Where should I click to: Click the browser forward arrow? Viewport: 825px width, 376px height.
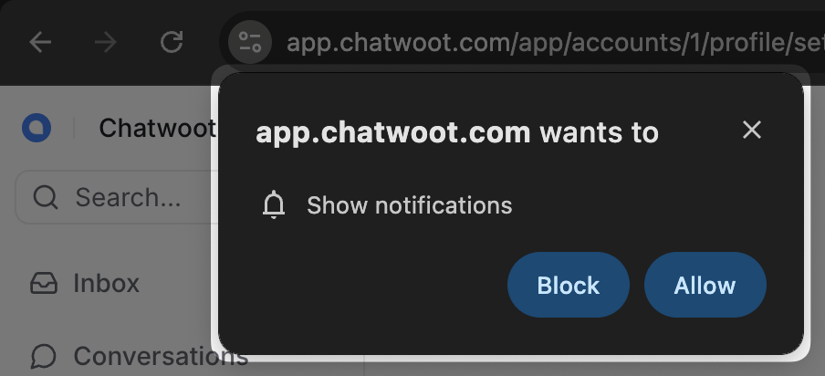tap(106, 42)
